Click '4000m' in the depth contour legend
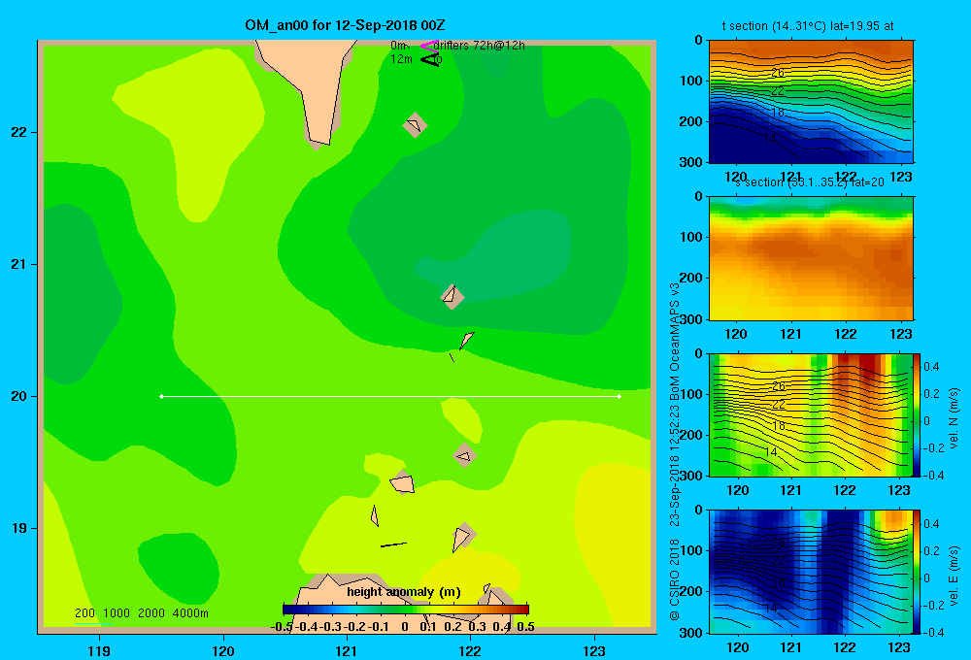The width and height of the screenshot is (971, 660). [x=190, y=613]
